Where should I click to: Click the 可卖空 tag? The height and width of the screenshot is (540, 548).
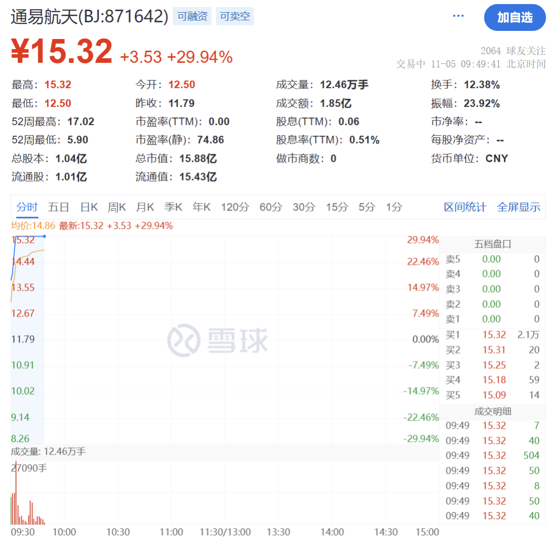(235, 16)
